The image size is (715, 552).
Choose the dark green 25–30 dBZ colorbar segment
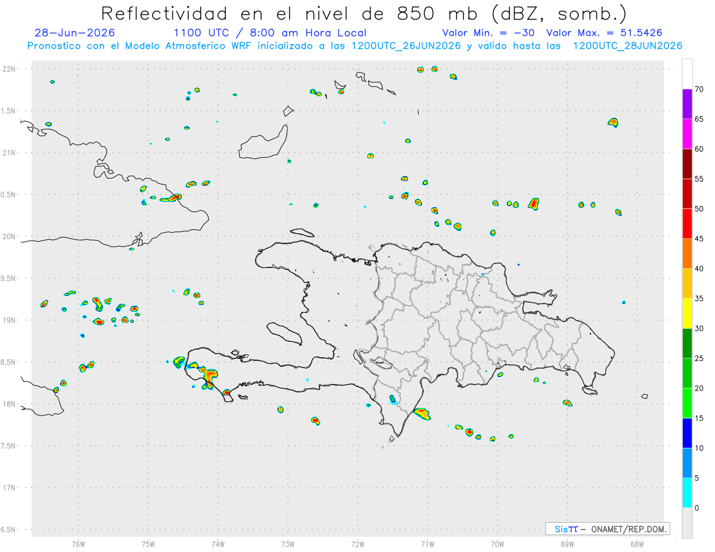pos(687,344)
